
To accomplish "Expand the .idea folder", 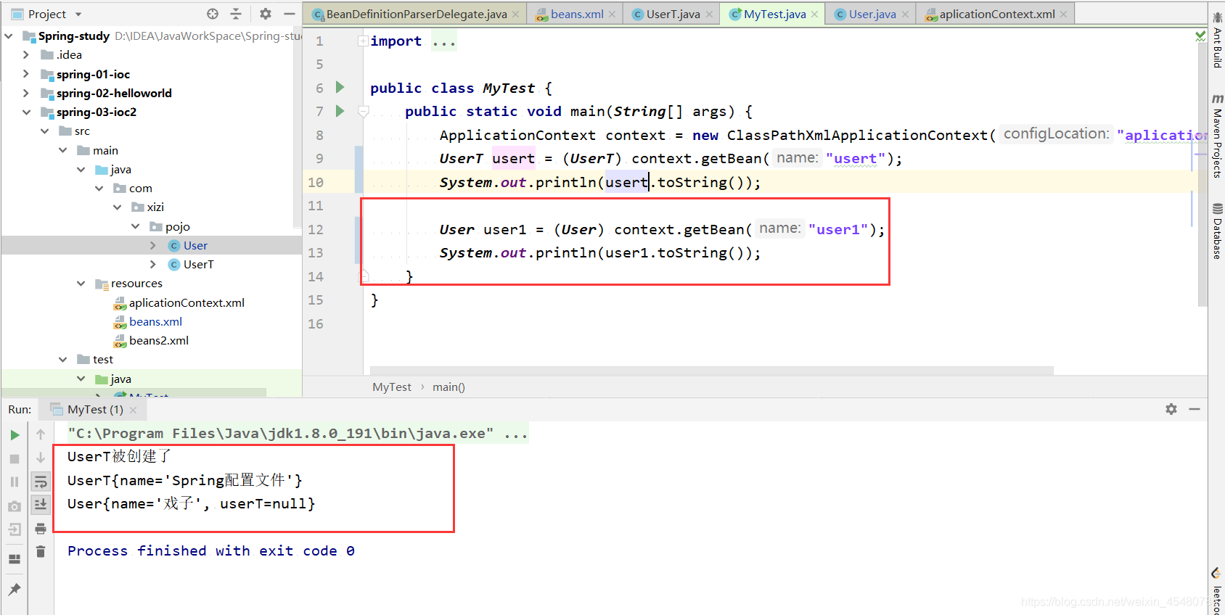I will click(26, 54).
